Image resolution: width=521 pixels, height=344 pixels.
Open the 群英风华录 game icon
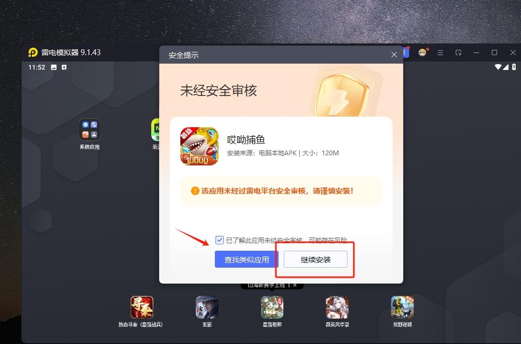click(337, 307)
